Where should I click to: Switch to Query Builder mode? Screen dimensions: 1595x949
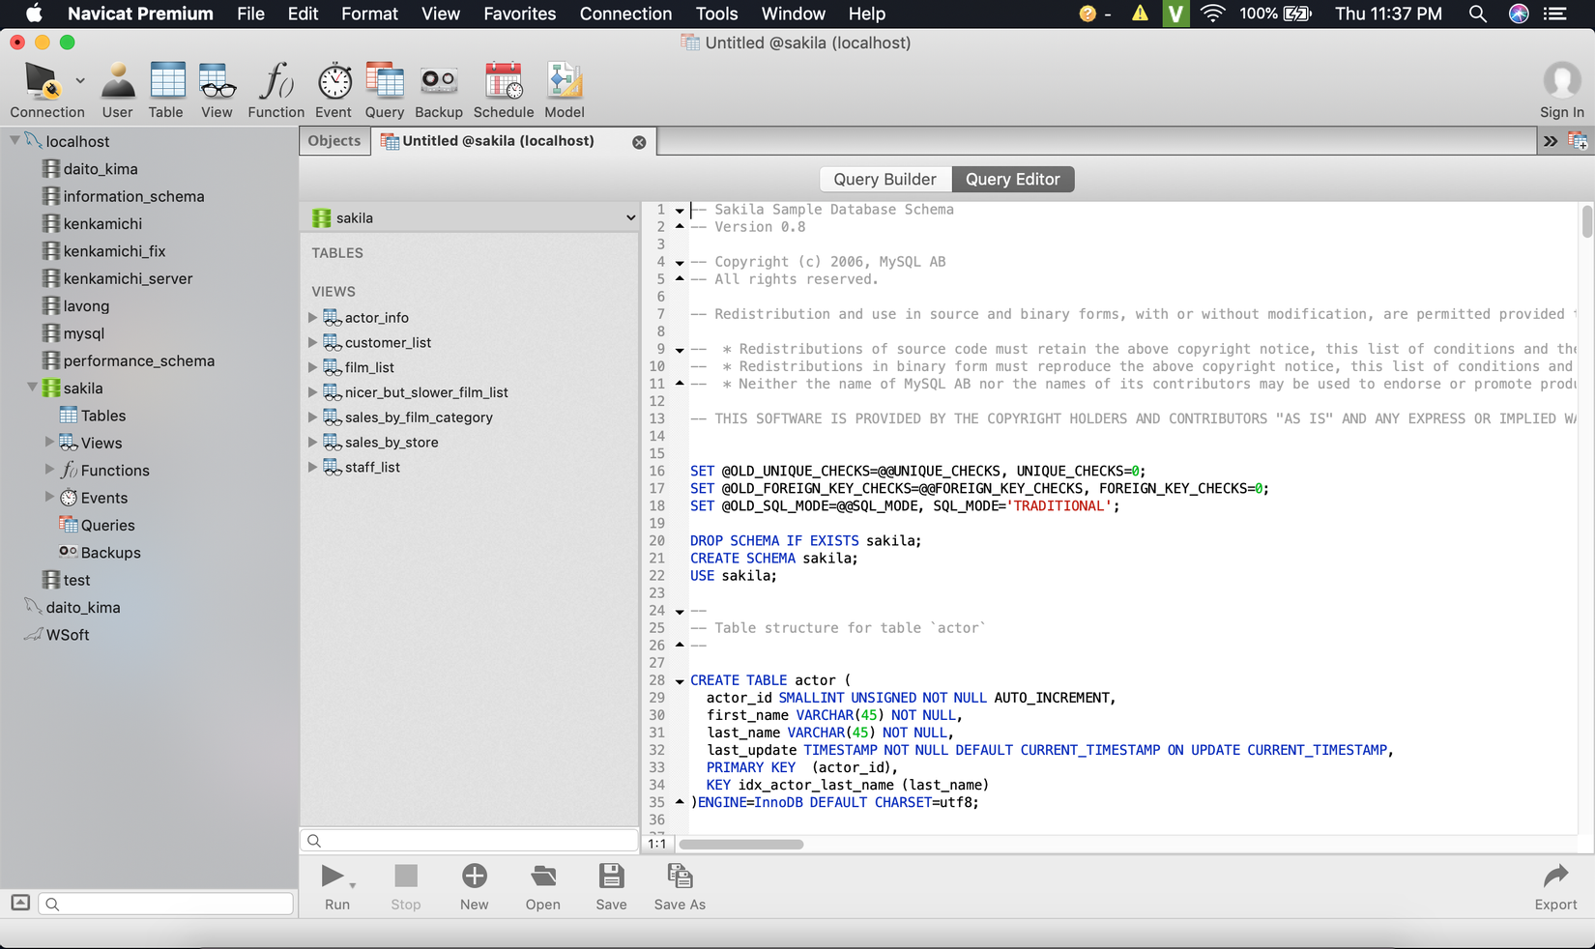884,180
